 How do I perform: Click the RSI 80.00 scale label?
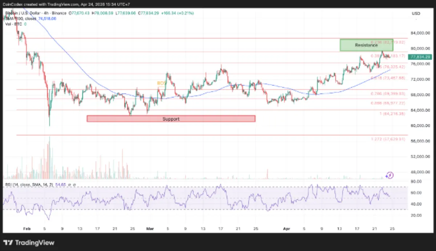pyautogui.click(x=416, y=181)
